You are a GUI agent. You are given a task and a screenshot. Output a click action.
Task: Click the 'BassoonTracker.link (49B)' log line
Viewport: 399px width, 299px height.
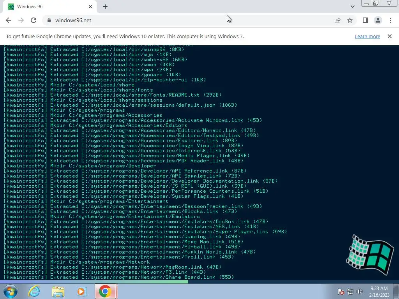coord(133,206)
